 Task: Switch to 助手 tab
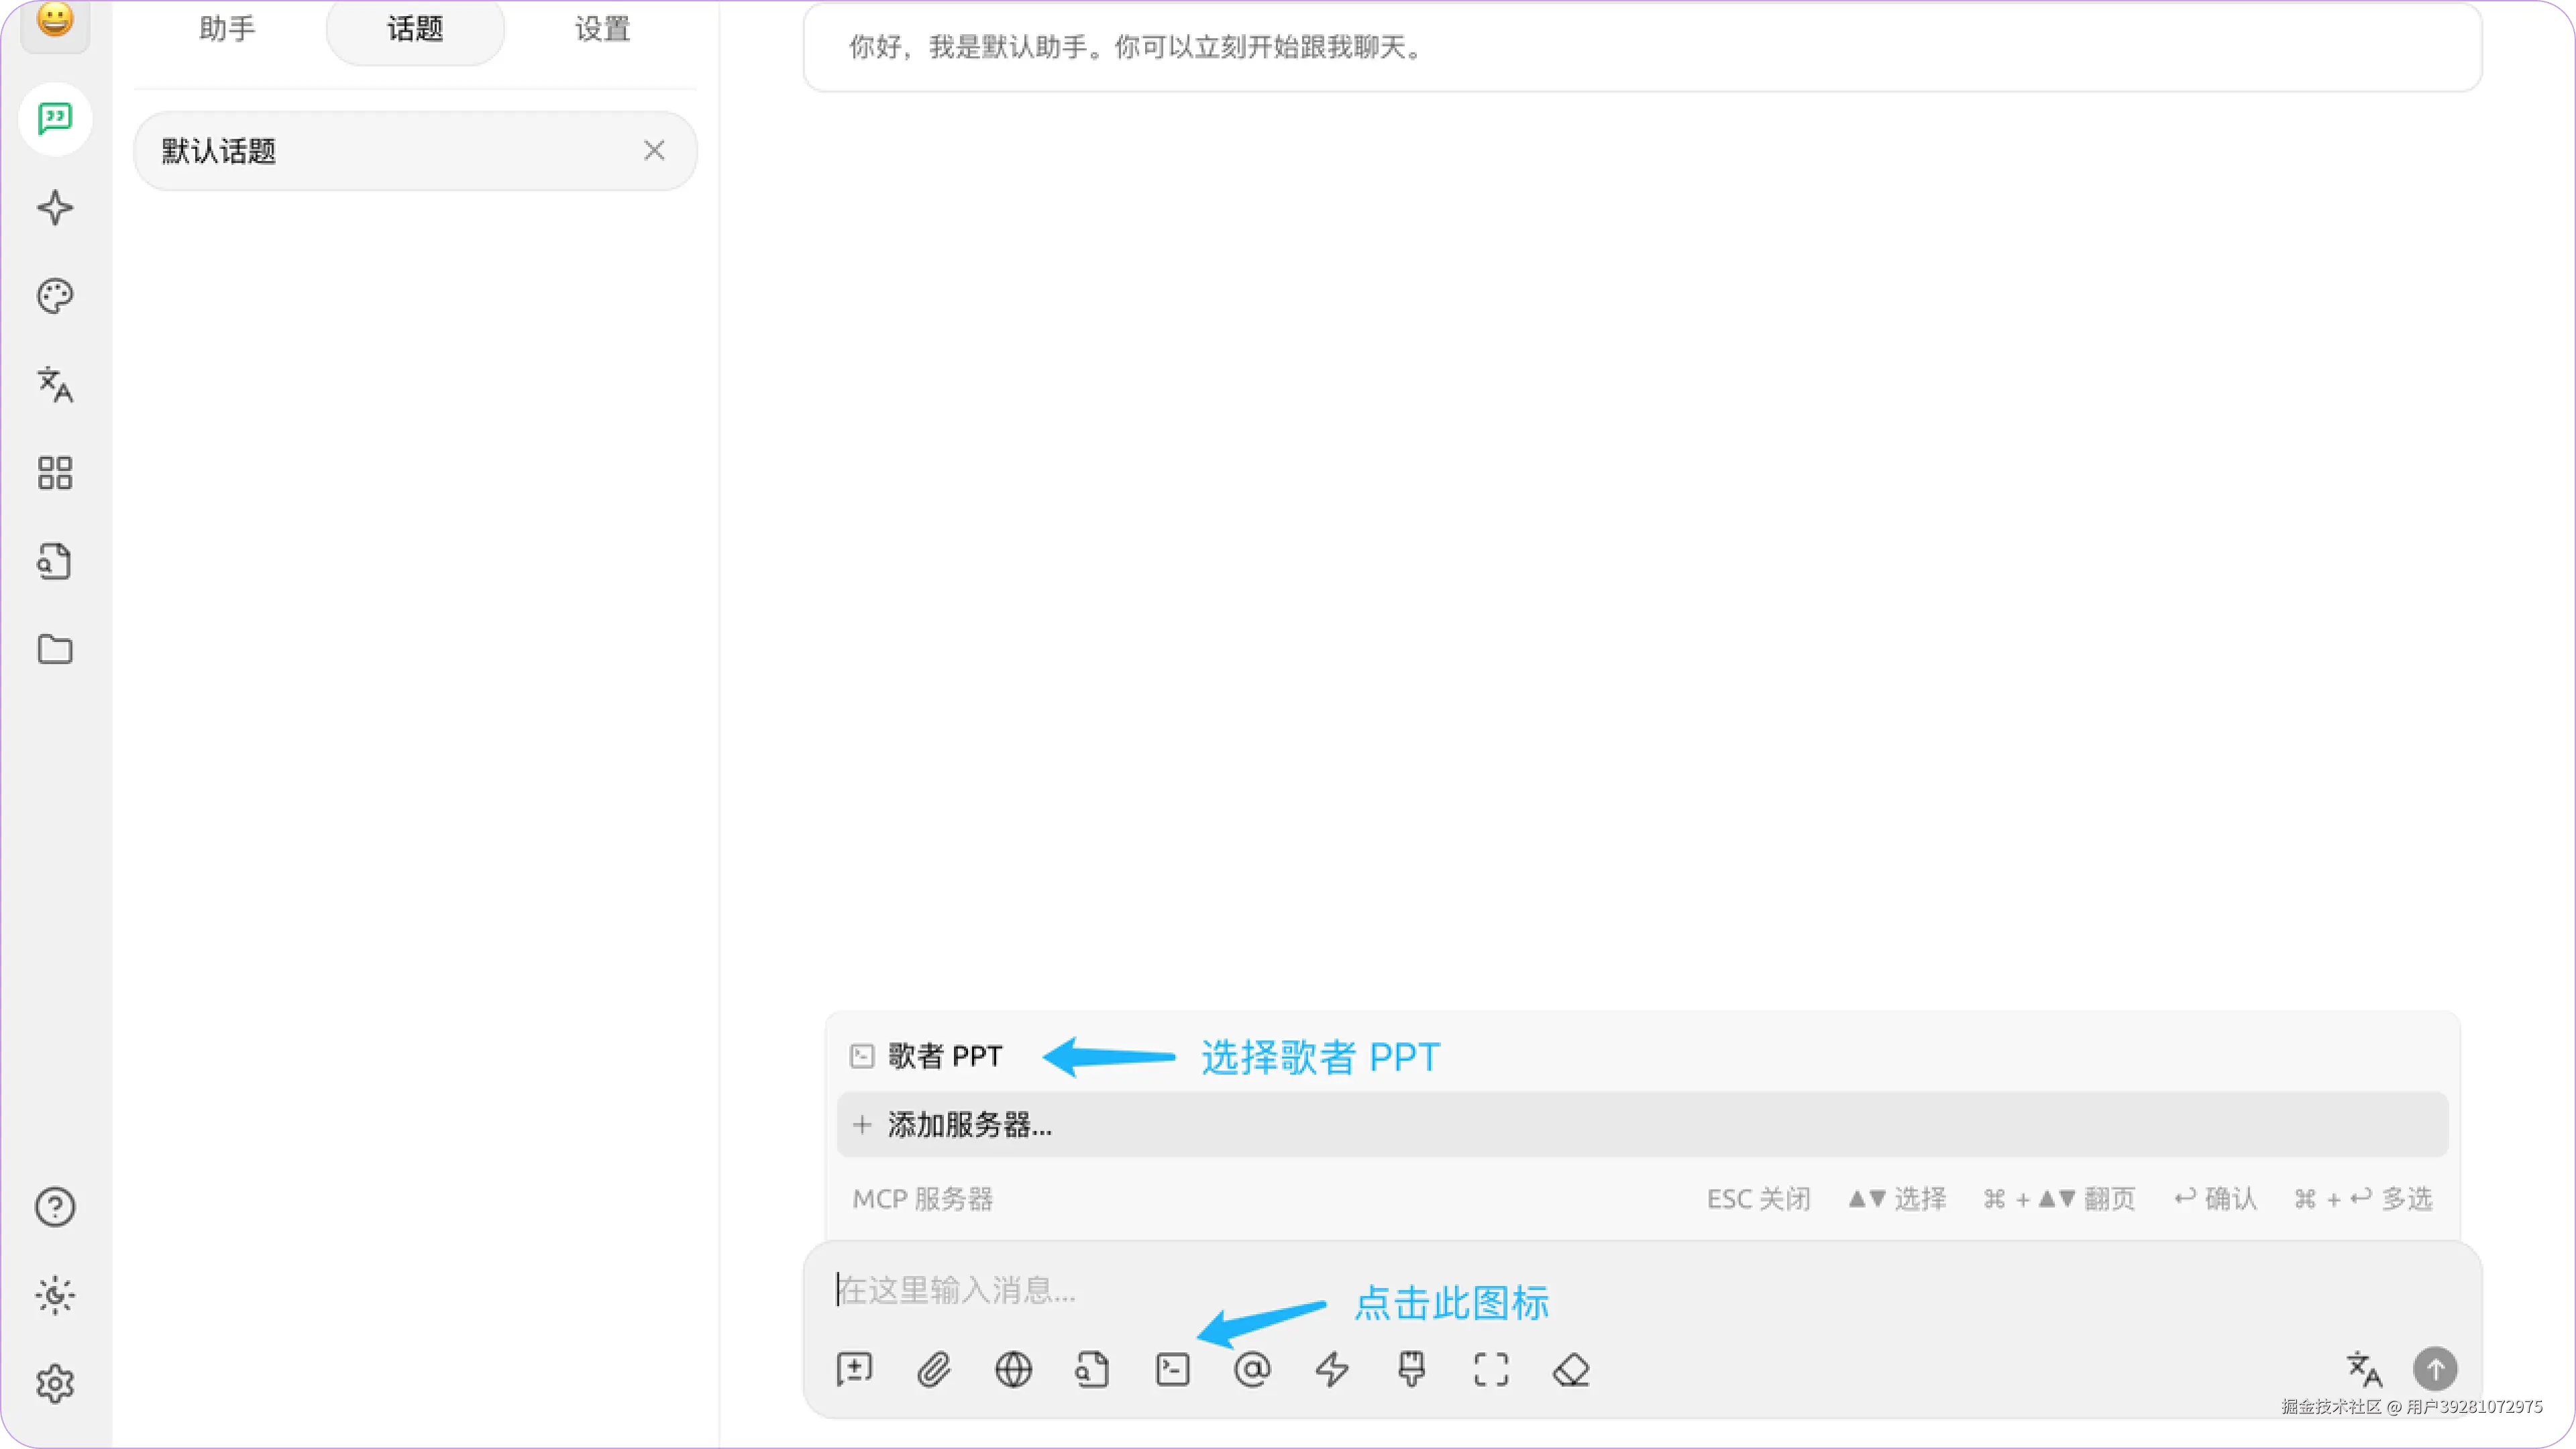(227, 29)
